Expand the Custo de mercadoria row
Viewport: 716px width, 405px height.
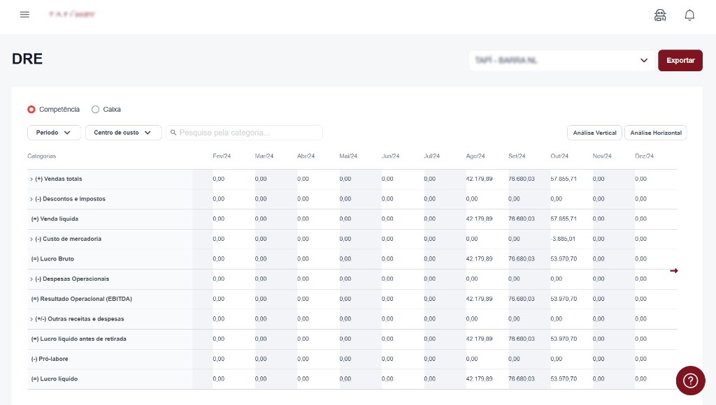coord(31,239)
